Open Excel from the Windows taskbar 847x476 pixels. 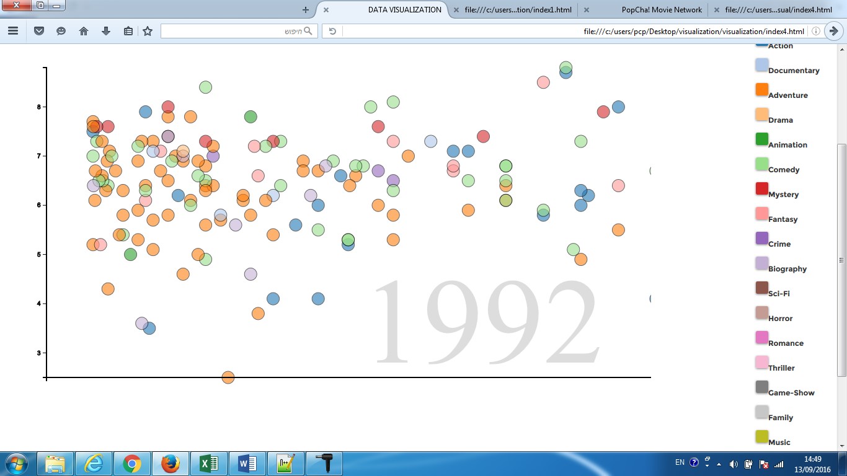209,463
